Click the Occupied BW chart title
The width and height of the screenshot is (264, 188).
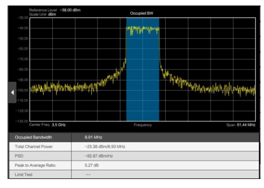(142, 13)
